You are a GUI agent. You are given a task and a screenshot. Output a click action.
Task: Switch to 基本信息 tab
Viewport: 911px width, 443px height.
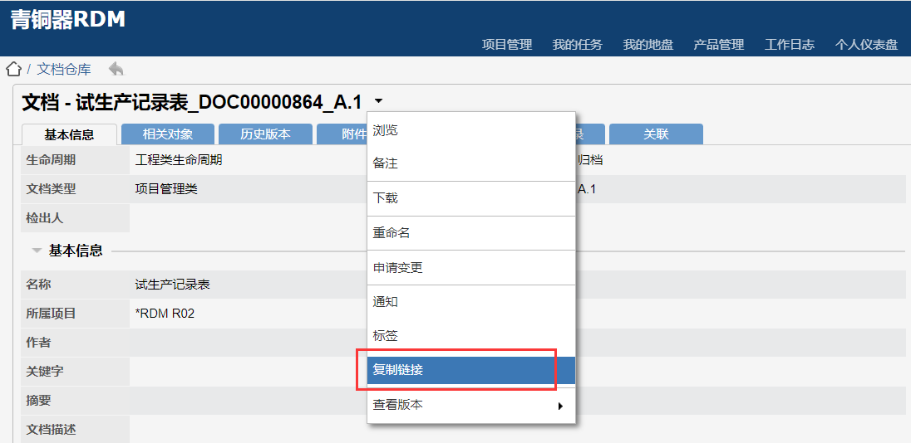click(x=69, y=134)
